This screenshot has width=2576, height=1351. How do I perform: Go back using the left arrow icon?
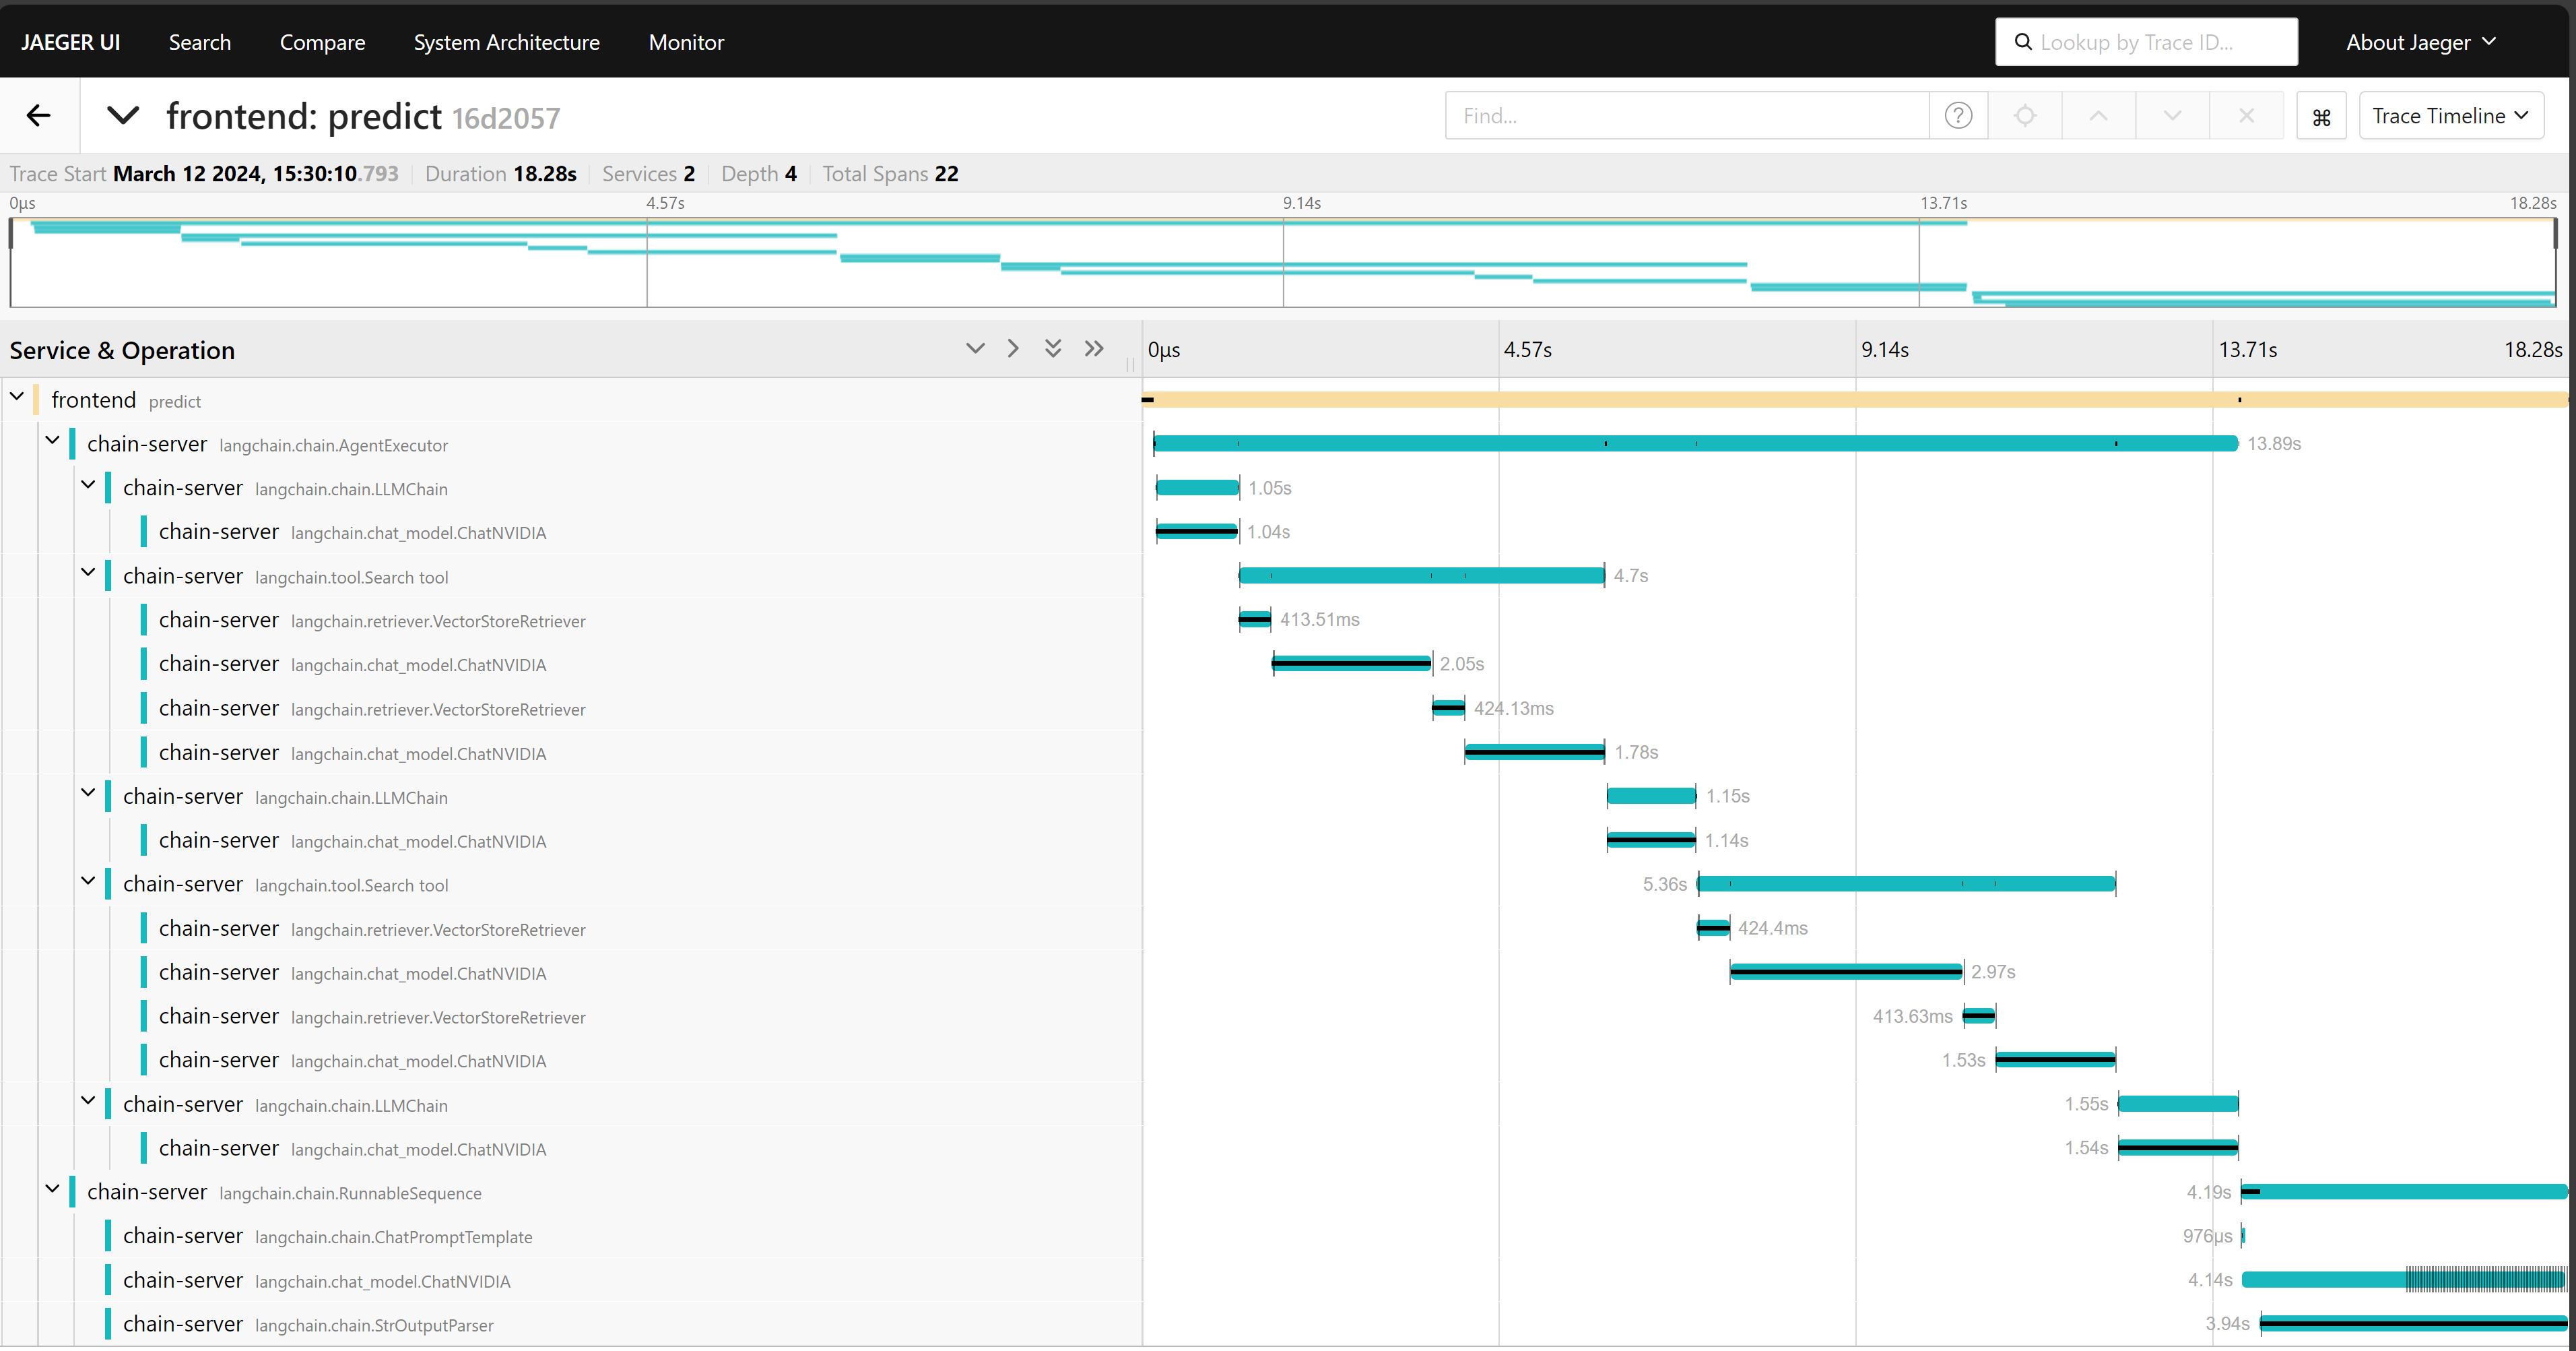[x=38, y=116]
